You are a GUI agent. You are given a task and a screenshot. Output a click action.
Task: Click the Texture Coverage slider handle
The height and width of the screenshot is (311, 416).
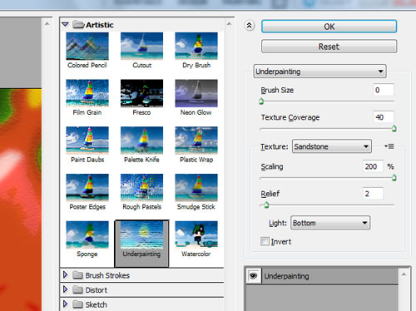pyautogui.click(x=394, y=128)
